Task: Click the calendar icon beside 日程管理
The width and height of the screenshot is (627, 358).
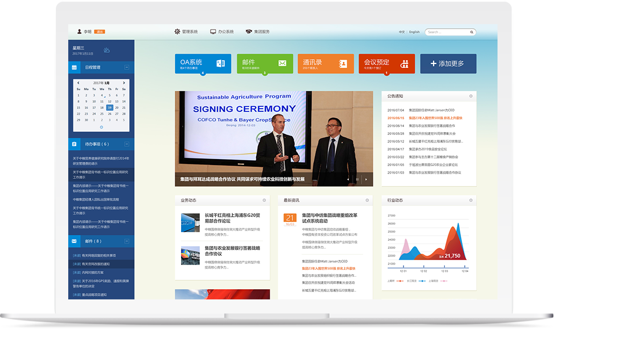Action: [74, 68]
